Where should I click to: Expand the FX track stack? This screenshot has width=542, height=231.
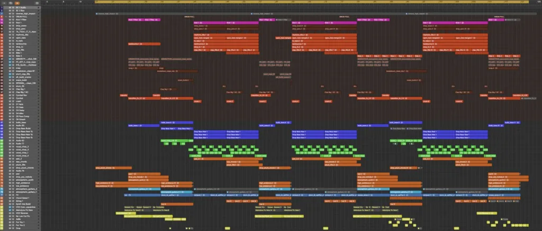[6, 194]
